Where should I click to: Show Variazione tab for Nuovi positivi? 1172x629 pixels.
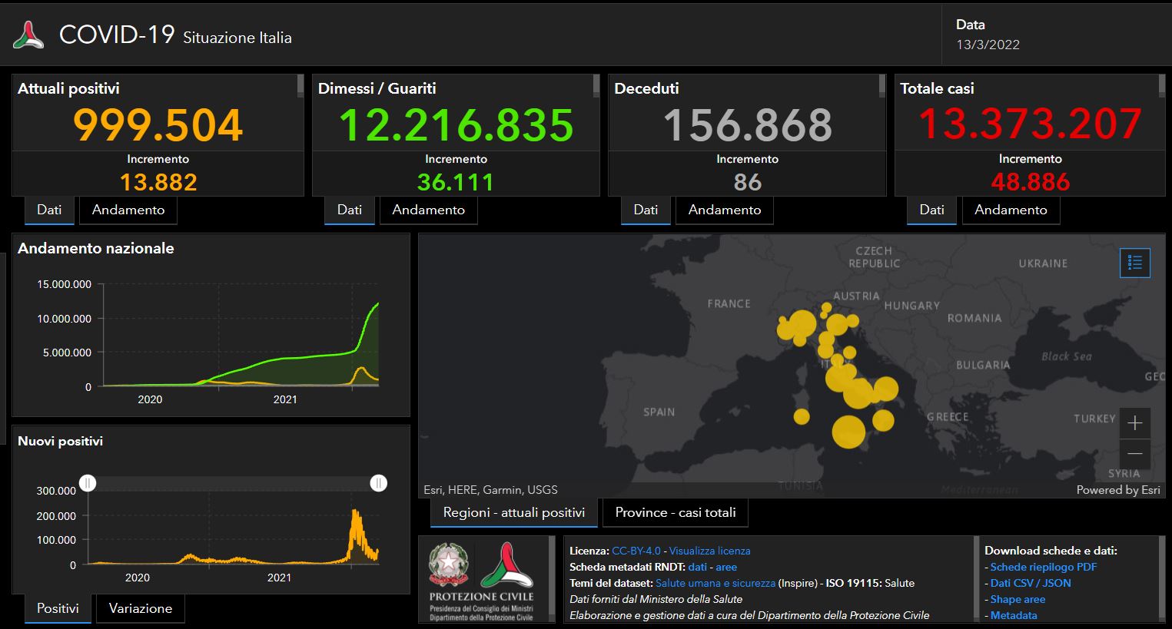click(x=141, y=608)
